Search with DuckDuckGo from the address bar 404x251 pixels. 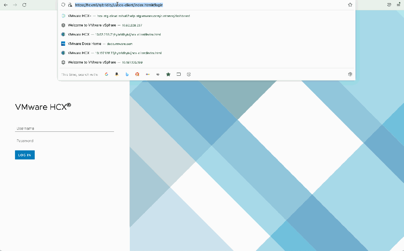point(137,74)
